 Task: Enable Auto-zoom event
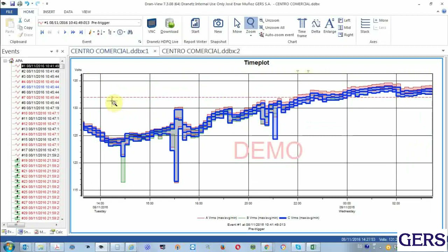click(x=276, y=35)
